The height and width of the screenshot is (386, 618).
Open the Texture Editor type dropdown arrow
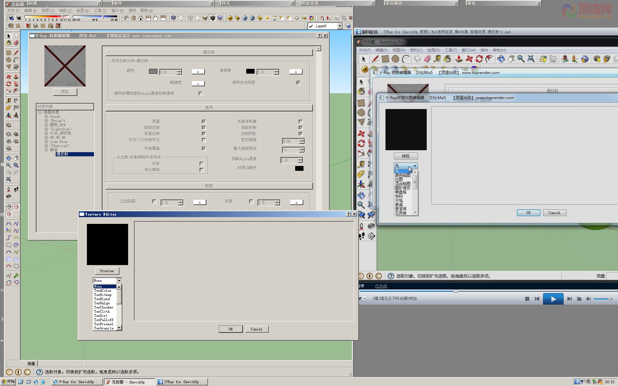tap(119, 281)
